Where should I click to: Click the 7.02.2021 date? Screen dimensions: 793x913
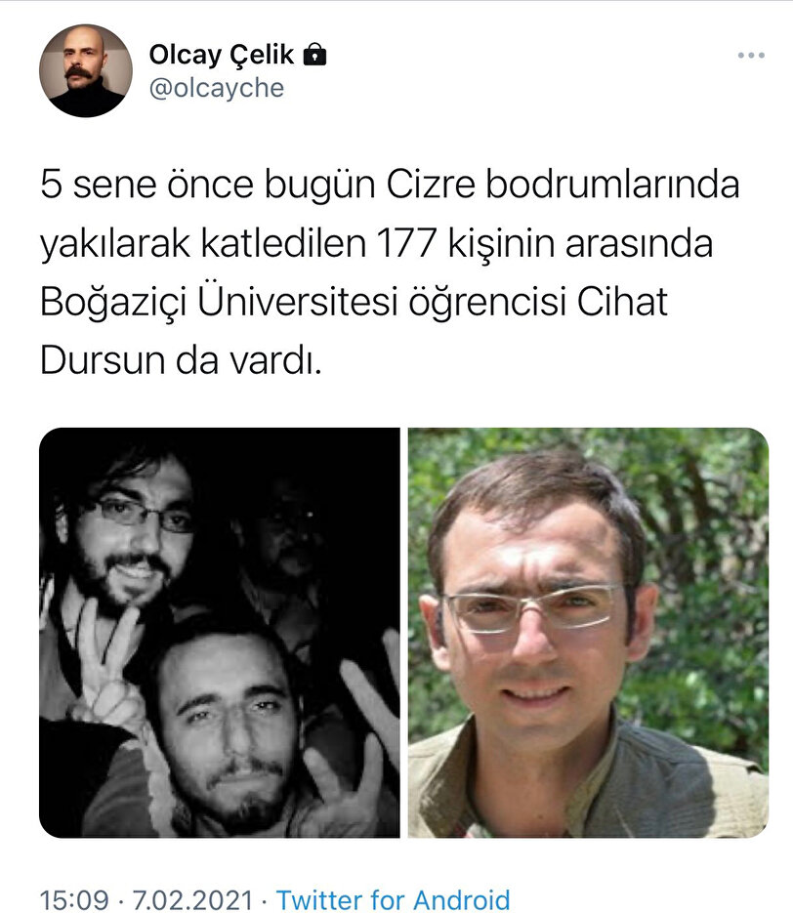coord(192,899)
